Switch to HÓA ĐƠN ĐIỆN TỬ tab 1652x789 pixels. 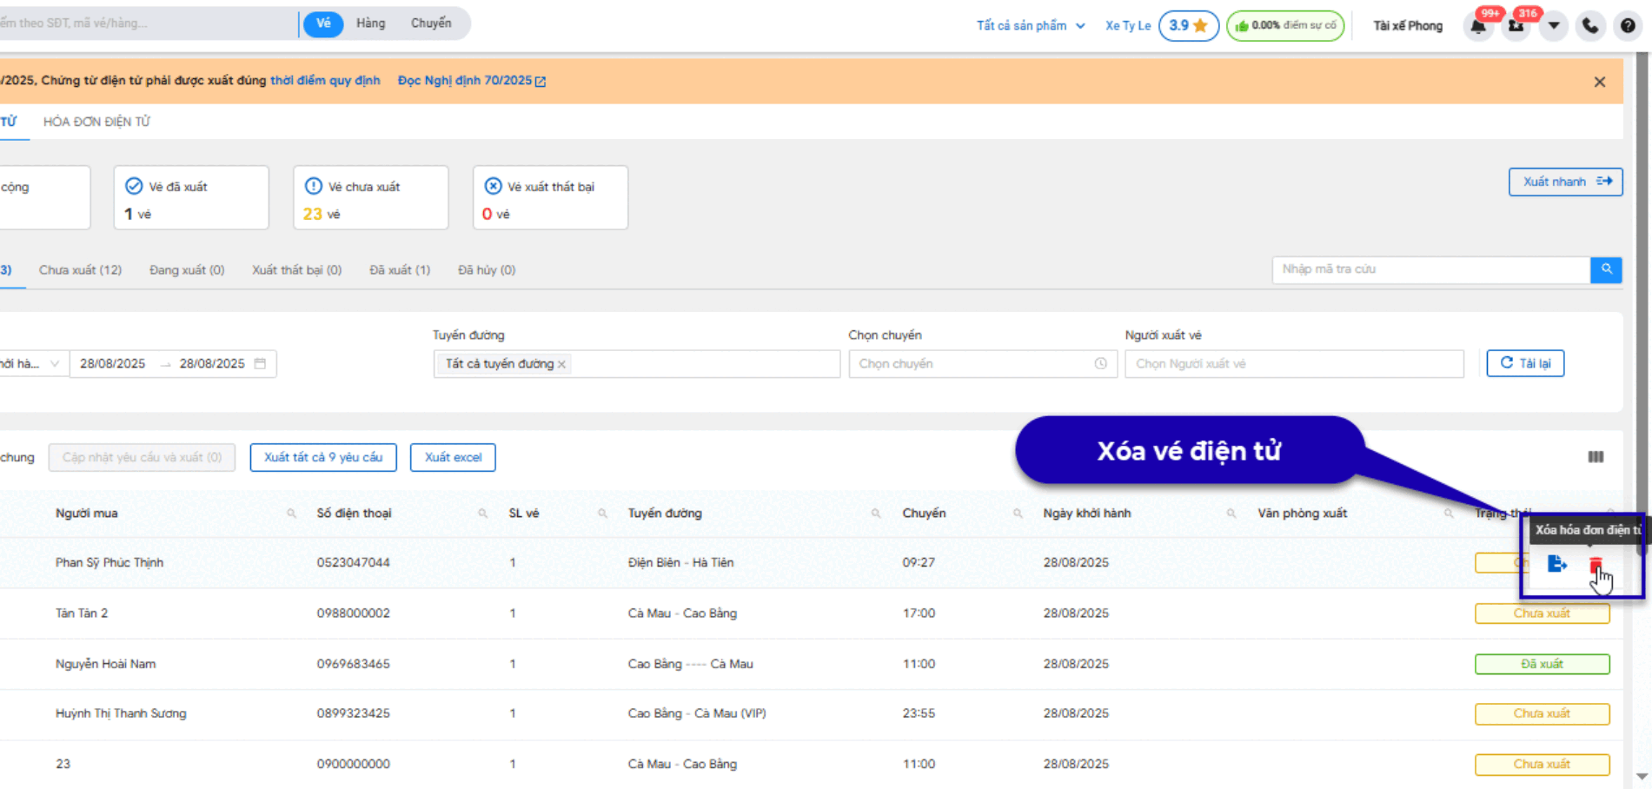click(96, 122)
